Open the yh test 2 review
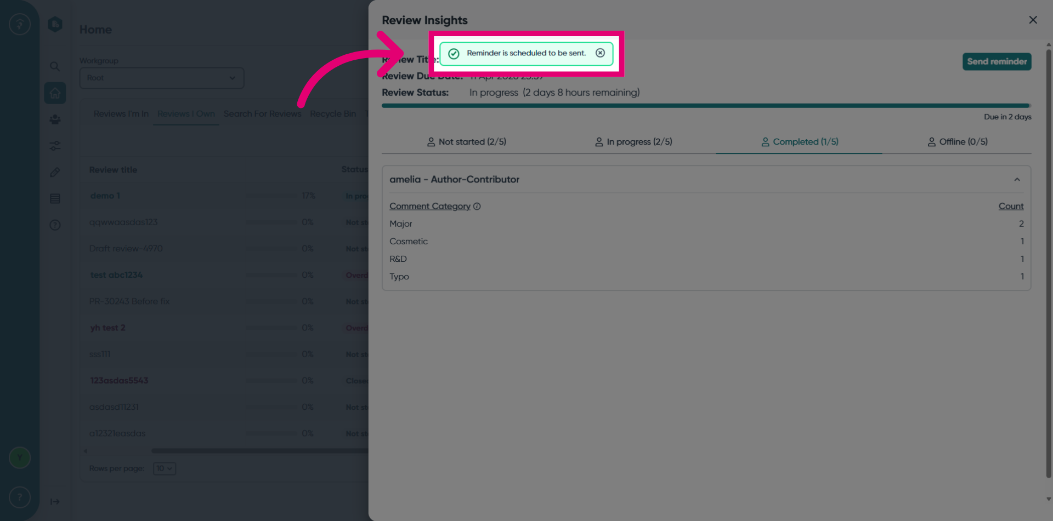 (x=107, y=328)
